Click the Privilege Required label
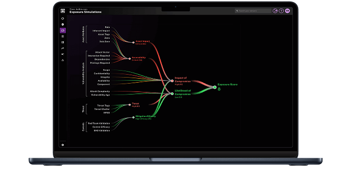The height and width of the screenshot is (192, 349). (x=100, y=63)
